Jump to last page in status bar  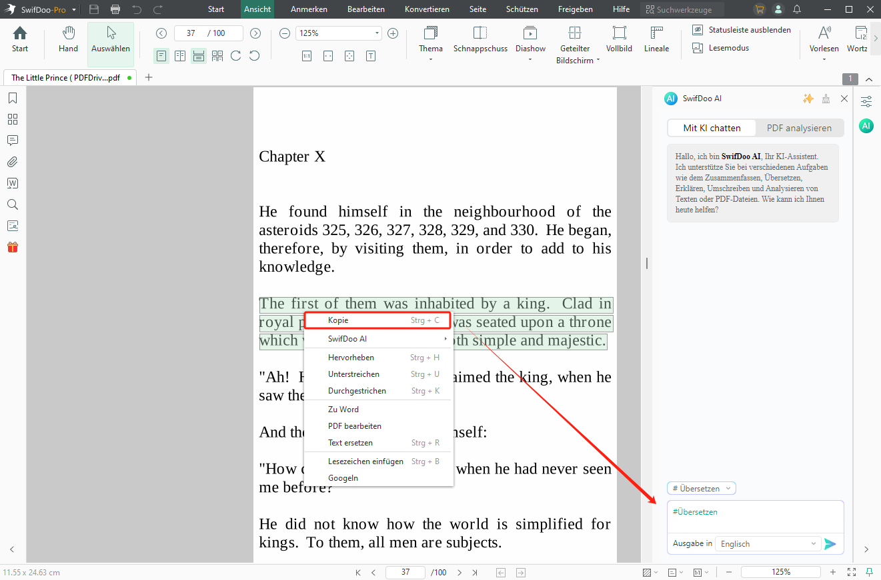point(475,573)
